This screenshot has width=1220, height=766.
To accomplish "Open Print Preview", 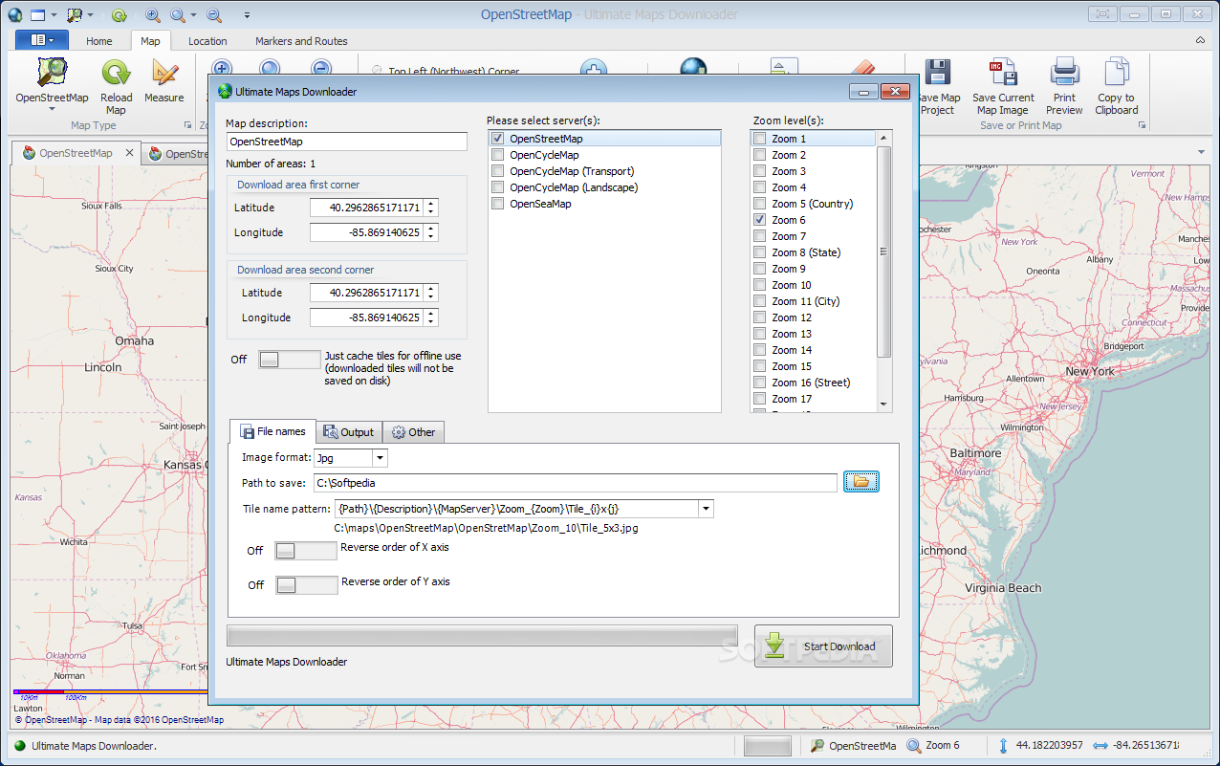I will click(1064, 74).
